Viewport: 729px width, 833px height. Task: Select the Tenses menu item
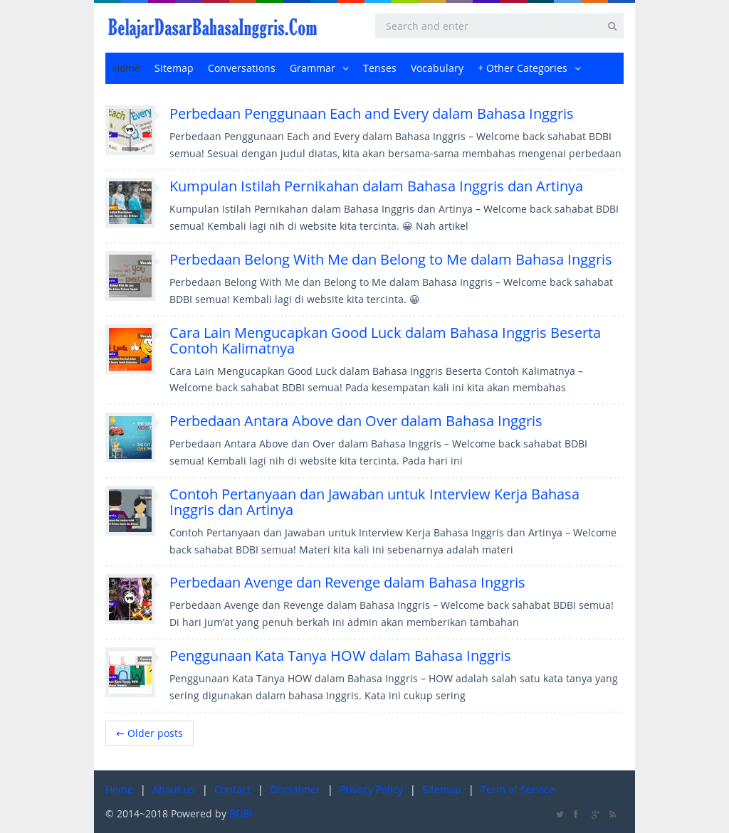click(379, 68)
